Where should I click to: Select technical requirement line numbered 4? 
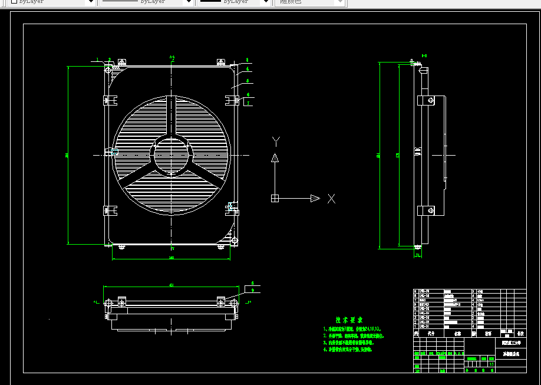click(348, 350)
